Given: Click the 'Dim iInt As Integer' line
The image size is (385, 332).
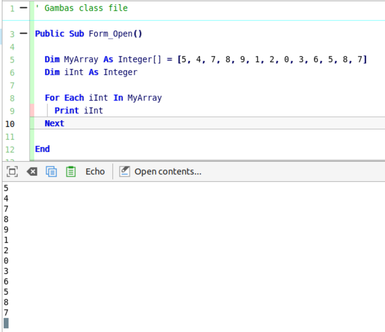Looking at the screenshot, I should tap(91, 72).
